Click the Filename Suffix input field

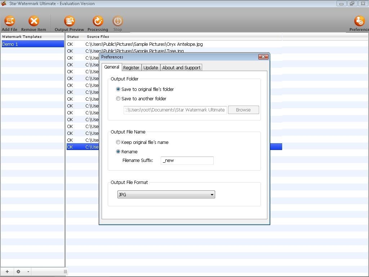[187, 161]
